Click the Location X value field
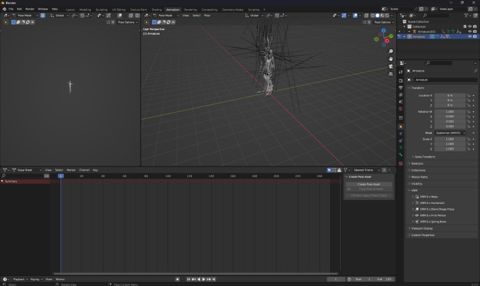Screen dimensions: 480x286 point(450,95)
